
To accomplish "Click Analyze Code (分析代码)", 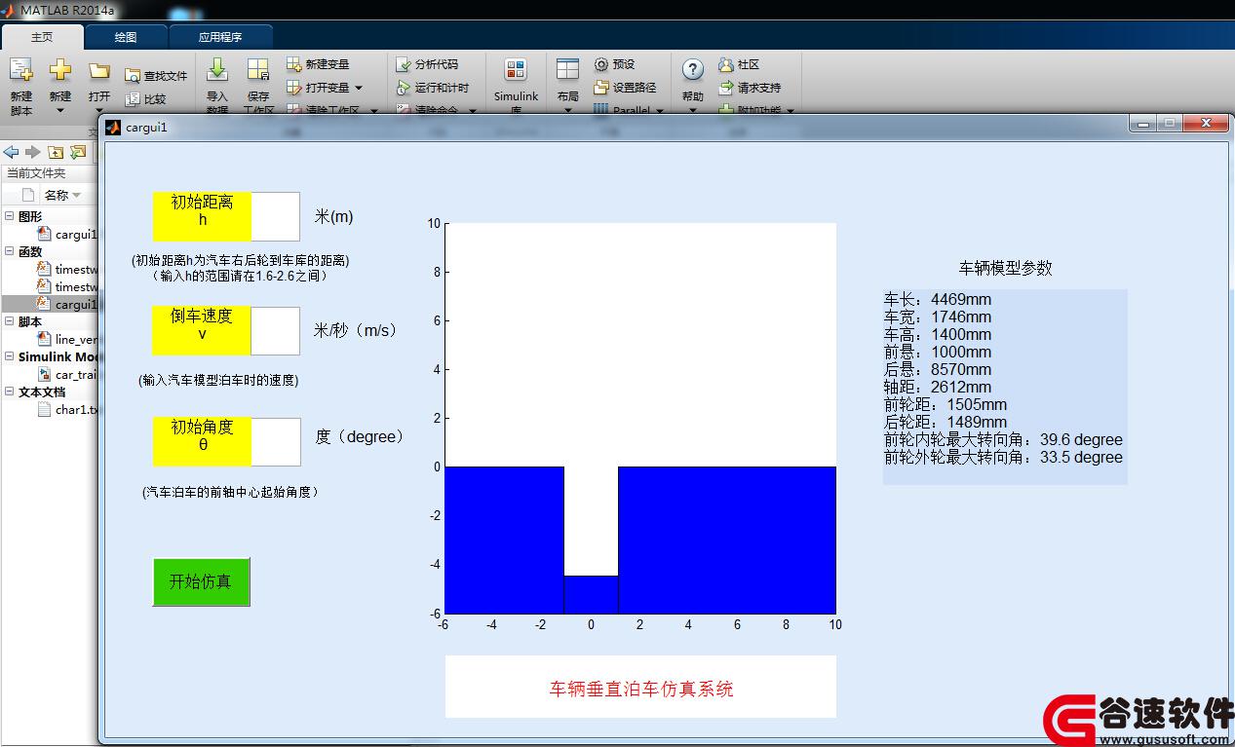I will point(427,64).
